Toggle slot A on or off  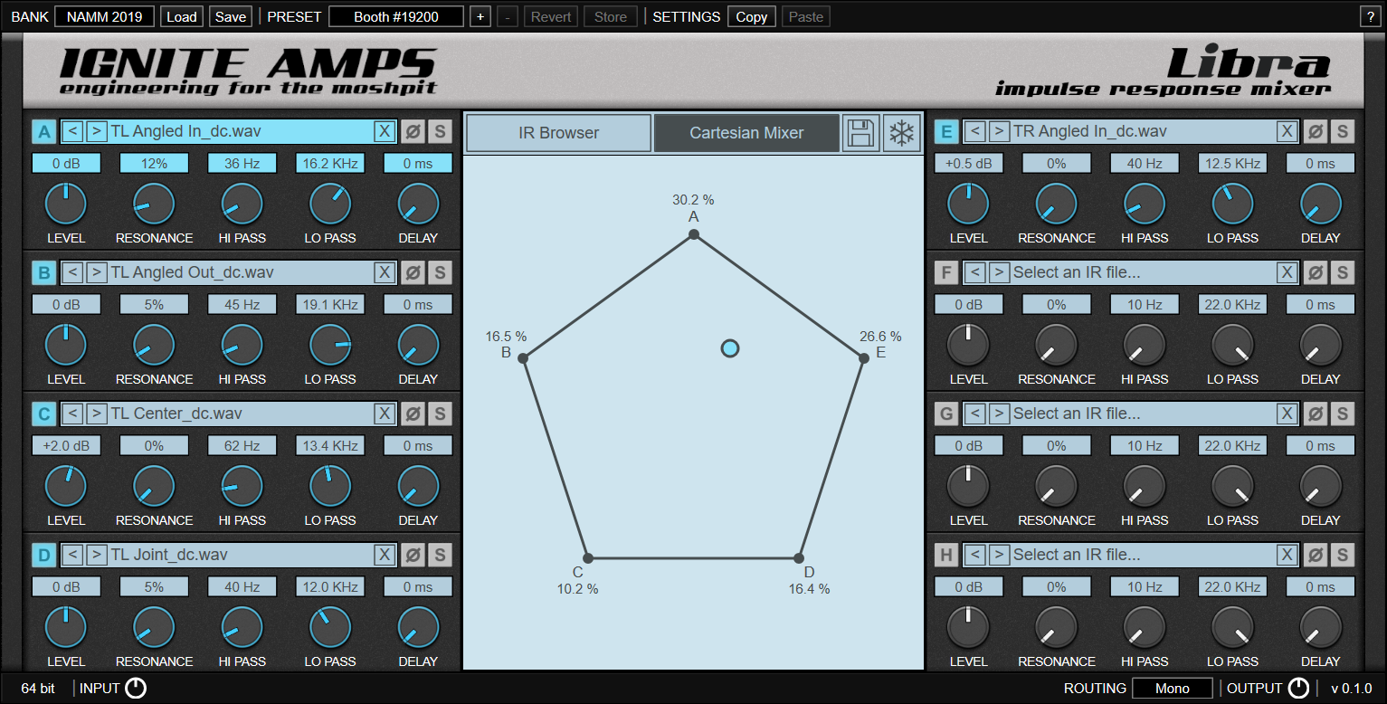pos(43,131)
